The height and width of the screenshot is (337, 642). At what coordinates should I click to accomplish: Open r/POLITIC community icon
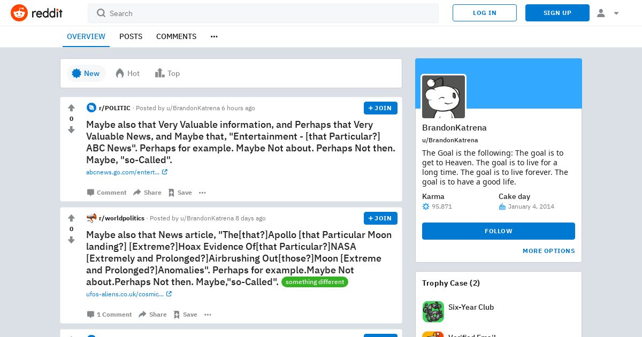pos(91,108)
